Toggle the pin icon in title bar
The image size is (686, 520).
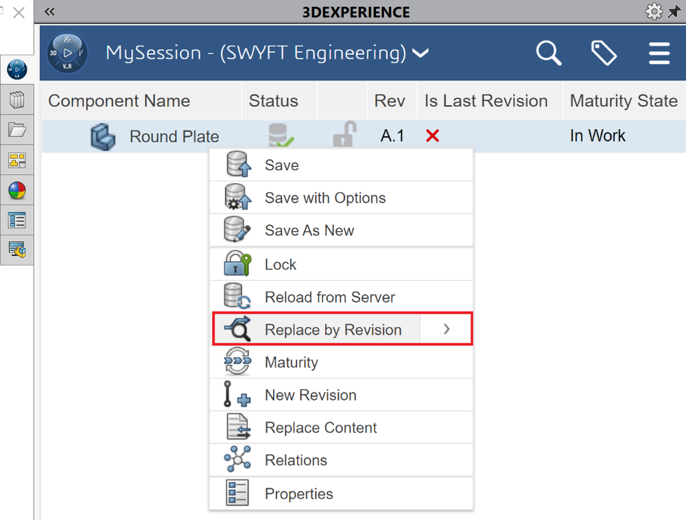tap(675, 12)
